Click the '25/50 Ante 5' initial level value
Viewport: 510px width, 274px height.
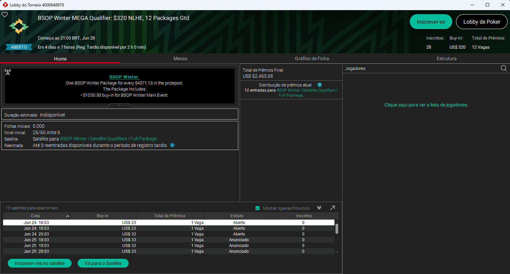click(46, 132)
